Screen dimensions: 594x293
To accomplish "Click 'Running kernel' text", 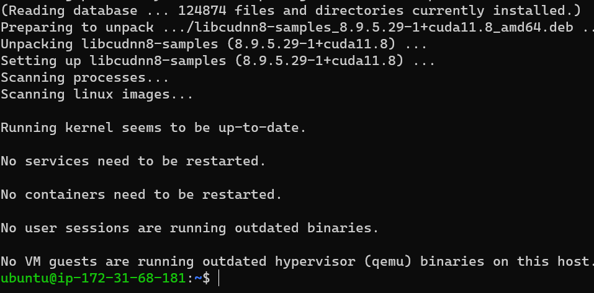I will 57,128.
